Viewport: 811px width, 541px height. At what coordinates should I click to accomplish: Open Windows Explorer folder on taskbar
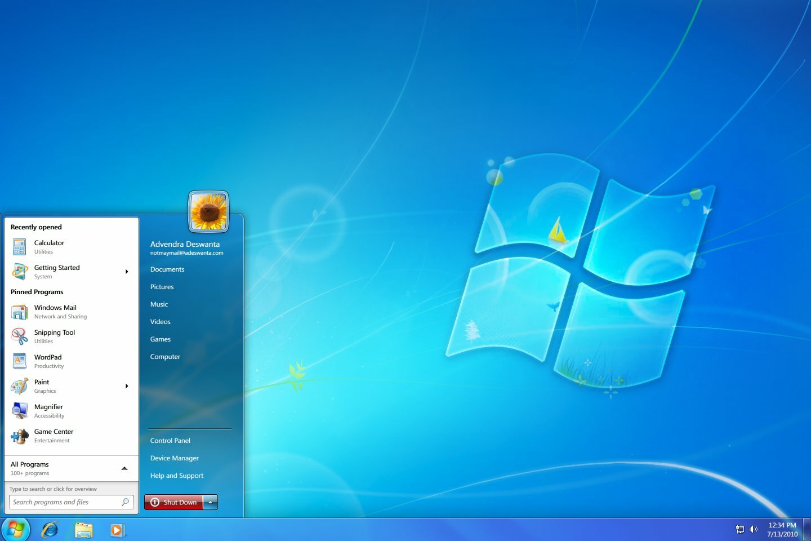[84, 530]
